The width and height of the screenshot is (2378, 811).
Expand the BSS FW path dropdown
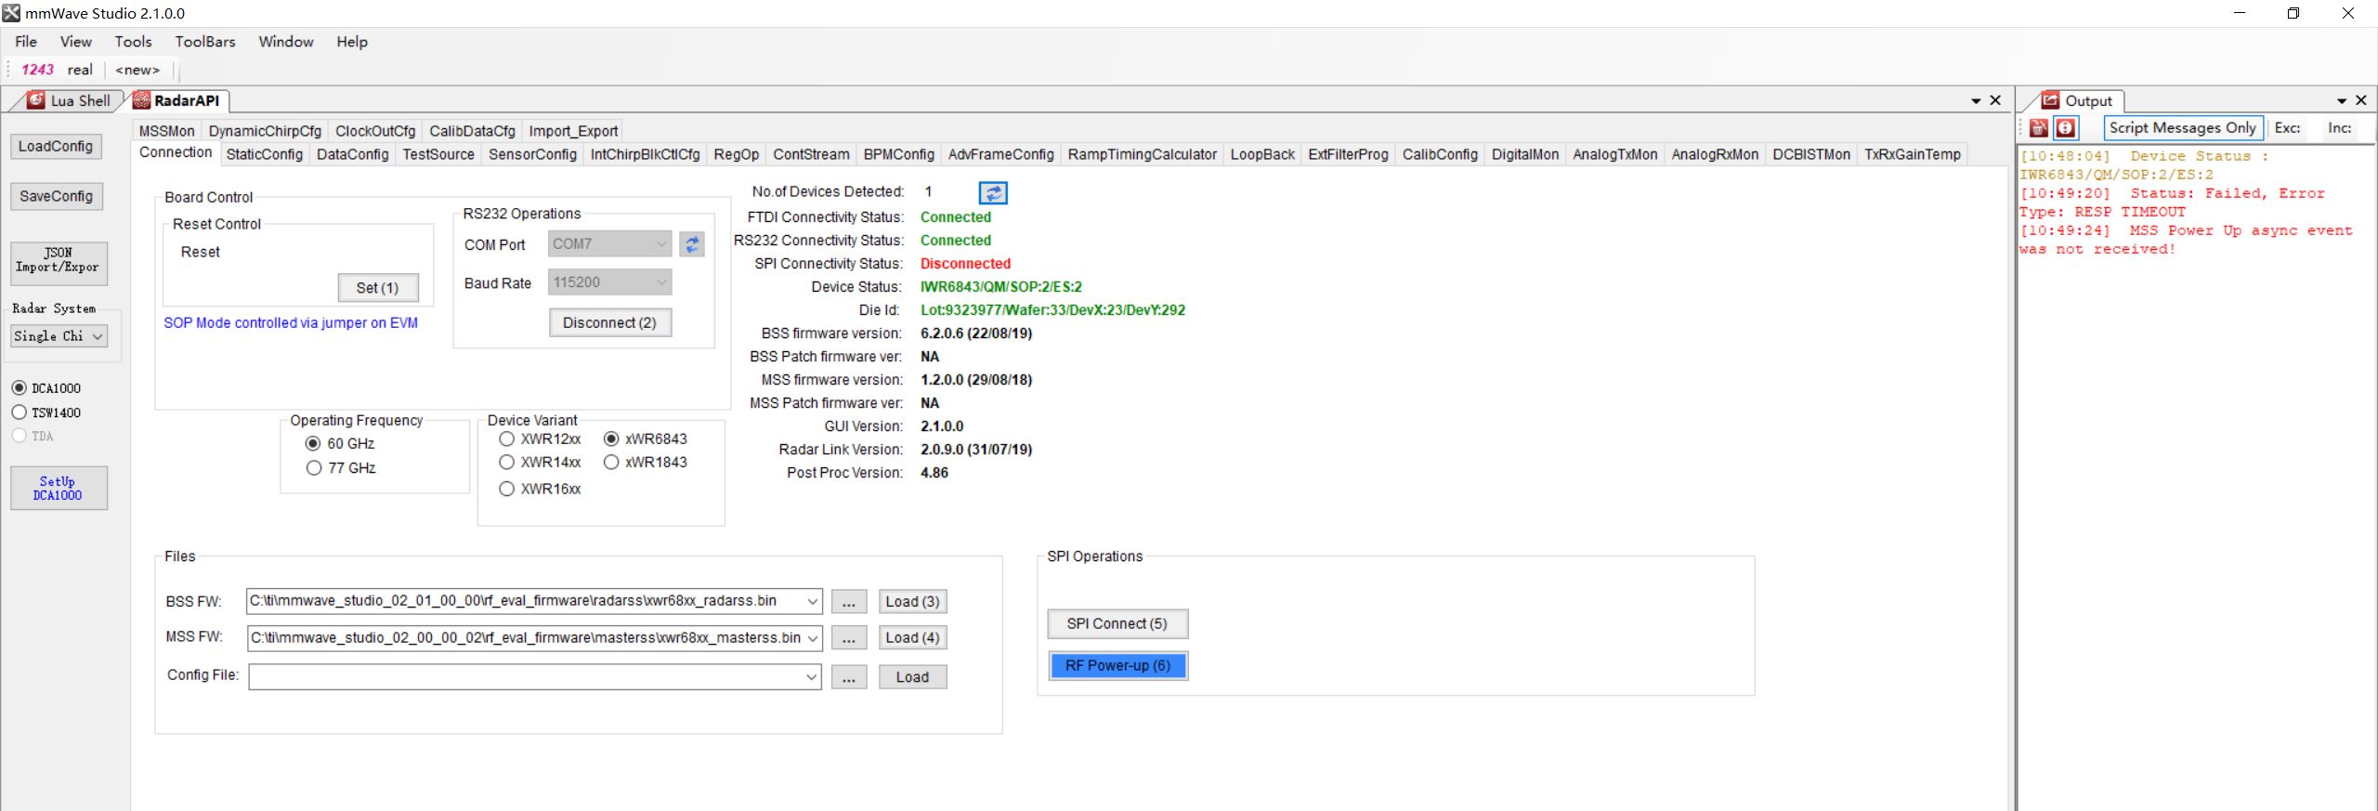pos(812,602)
